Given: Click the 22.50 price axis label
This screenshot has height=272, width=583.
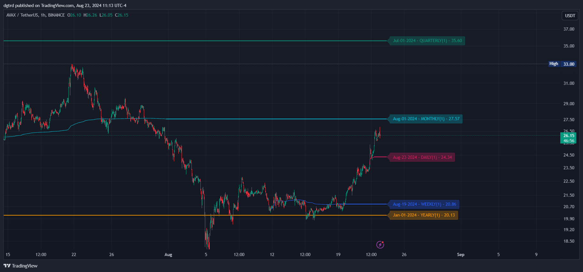Looking at the screenshot, I should 569,181.
